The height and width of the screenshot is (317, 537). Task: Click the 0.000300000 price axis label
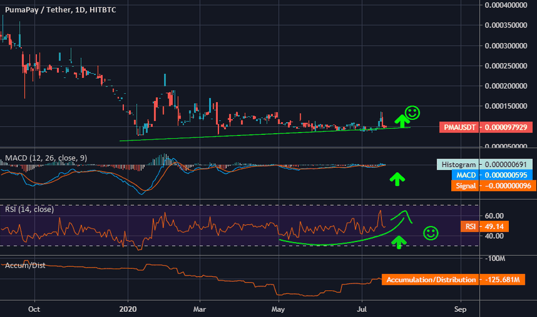tap(506, 46)
